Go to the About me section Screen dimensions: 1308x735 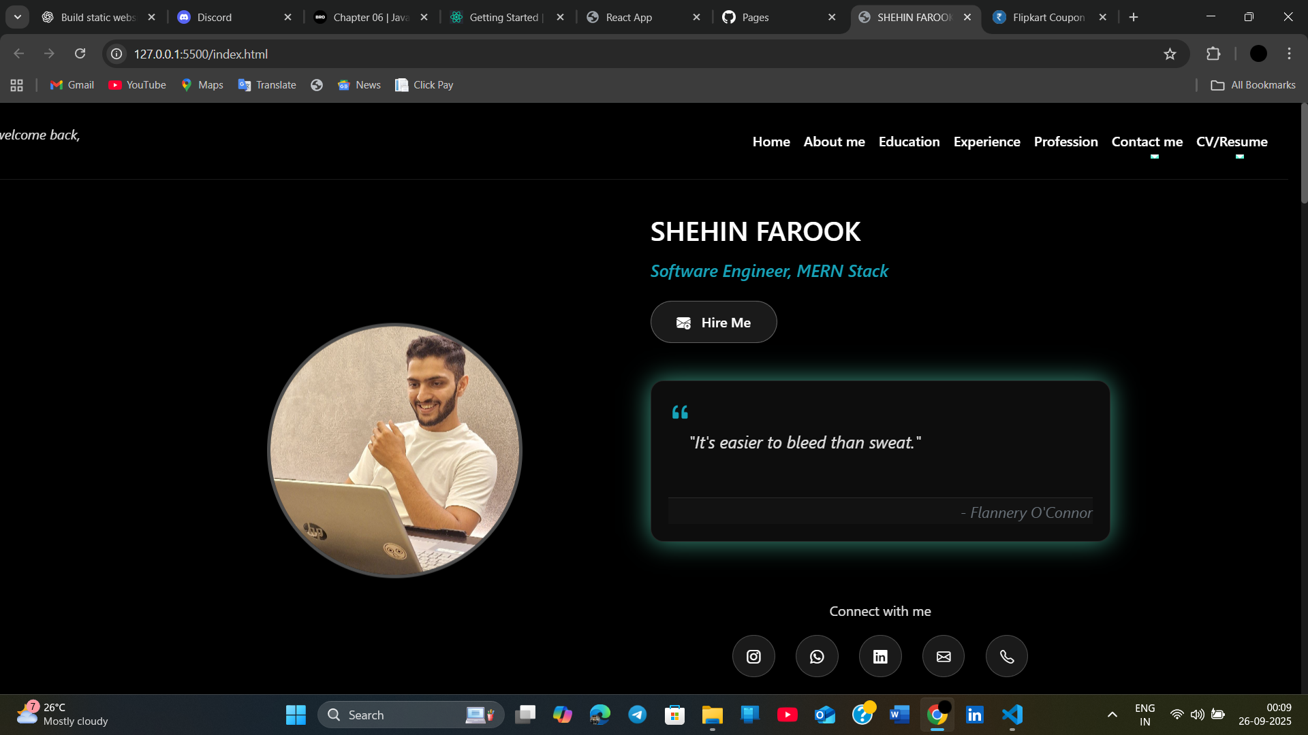tap(834, 142)
